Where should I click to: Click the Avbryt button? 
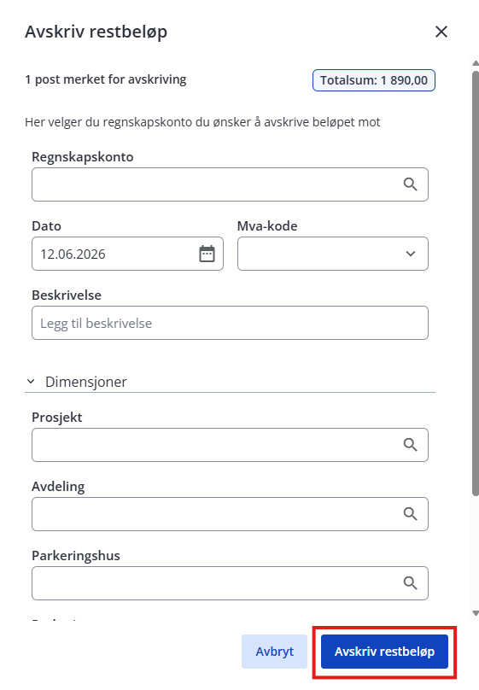pos(274,652)
